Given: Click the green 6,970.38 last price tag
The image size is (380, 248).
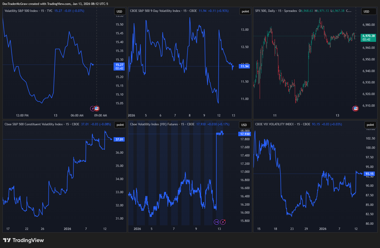Looking at the screenshot, I should pyautogui.click(x=368, y=37).
